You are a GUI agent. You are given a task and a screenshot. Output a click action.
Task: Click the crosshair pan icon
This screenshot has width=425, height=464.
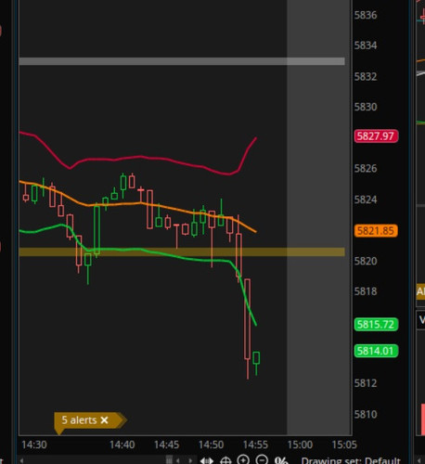[x=225, y=461]
